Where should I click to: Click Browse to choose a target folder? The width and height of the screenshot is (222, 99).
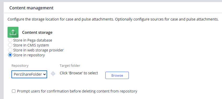[117, 75]
